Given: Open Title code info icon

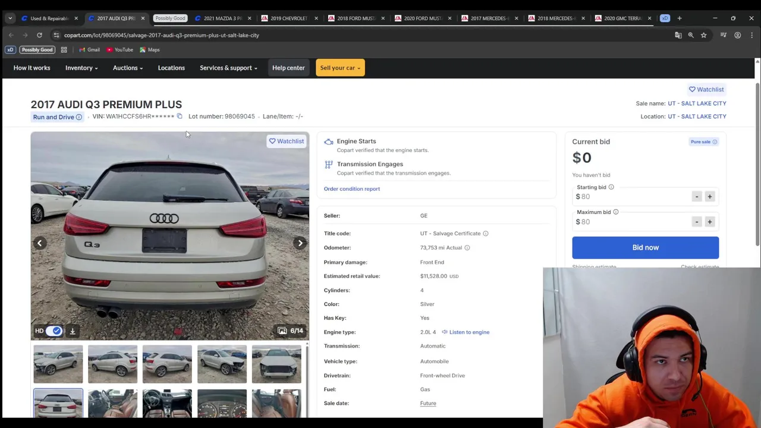Looking at the screenshot, I should (485, 234).
